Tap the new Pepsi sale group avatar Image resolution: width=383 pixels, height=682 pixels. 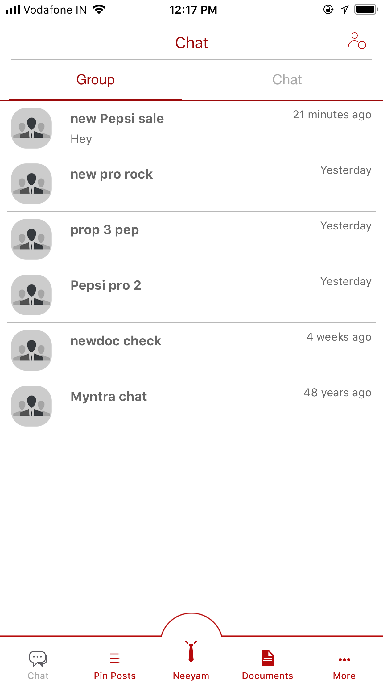(31, 128)
